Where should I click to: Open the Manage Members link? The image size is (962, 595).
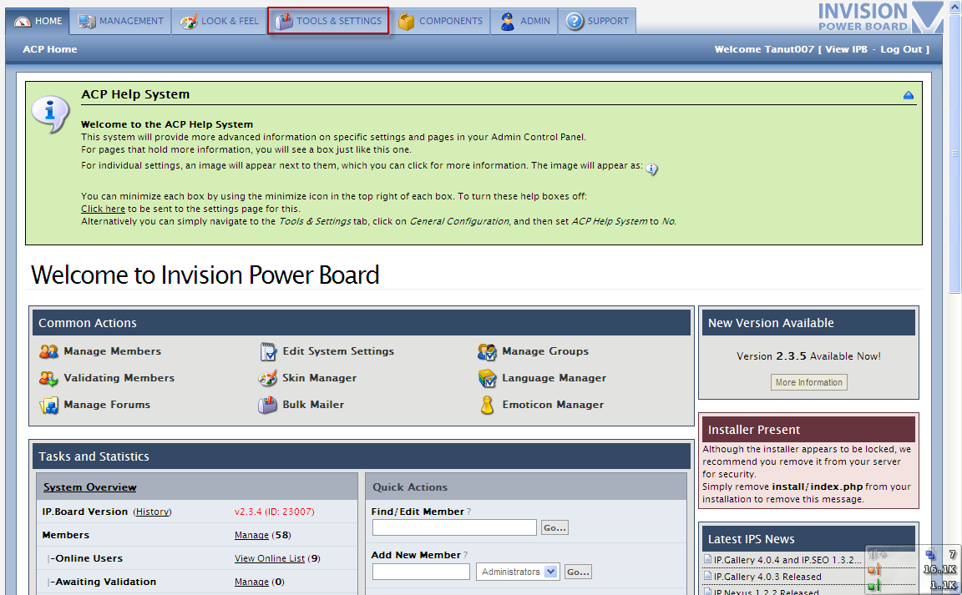point(112,351)
